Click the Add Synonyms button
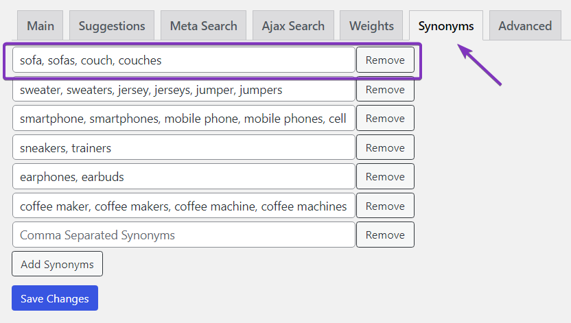 57,264
